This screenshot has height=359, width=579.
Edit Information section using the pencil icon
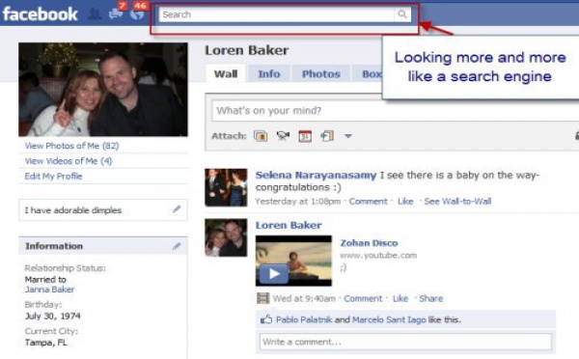pyautogui.click(x=177, y=246)
